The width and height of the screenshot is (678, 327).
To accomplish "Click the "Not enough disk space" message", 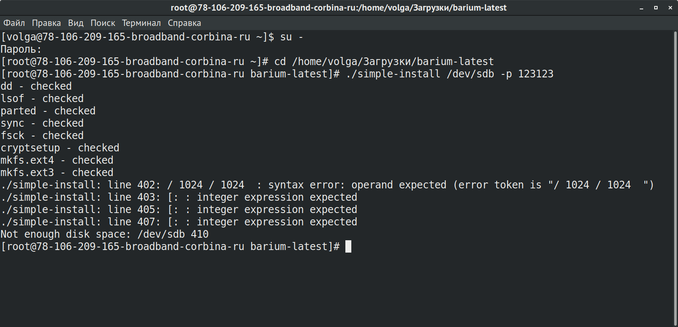I will click(105, 234).
